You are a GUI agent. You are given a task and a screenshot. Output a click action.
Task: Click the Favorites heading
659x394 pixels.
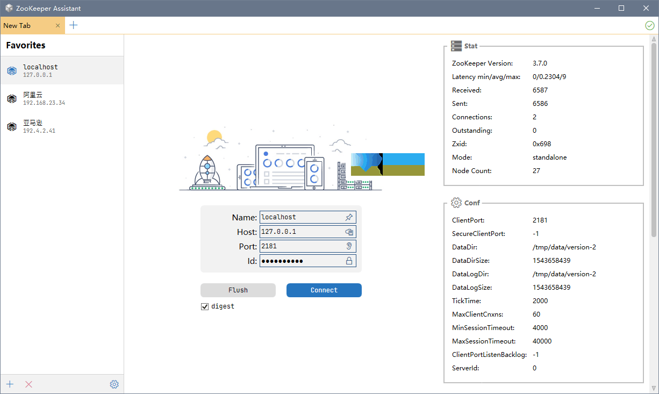[26, 45]
